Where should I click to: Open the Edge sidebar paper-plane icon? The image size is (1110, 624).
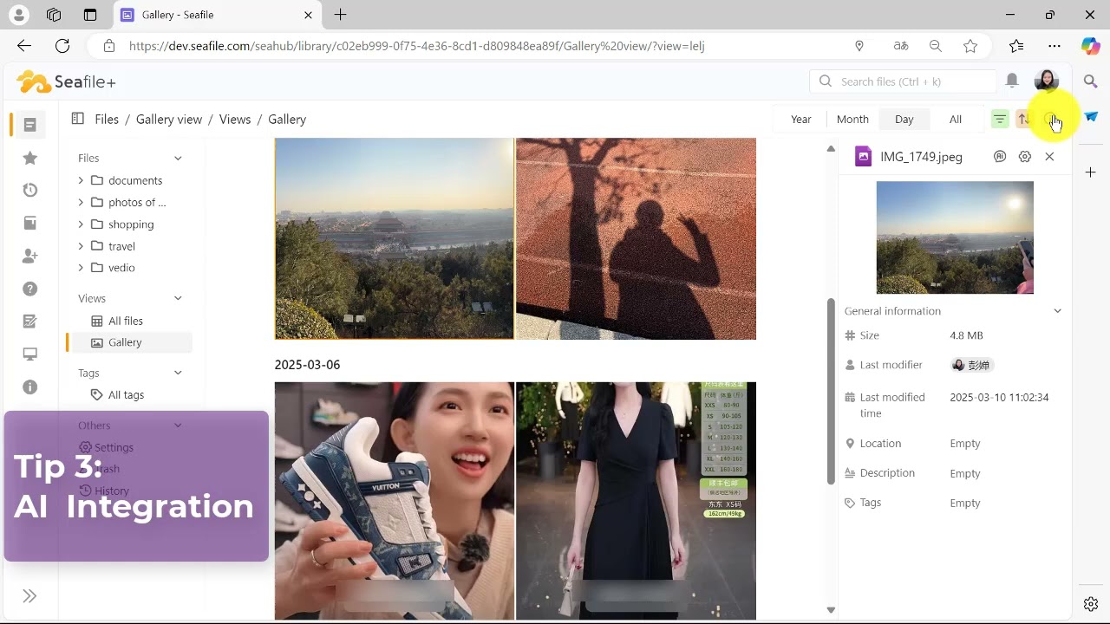(x=1091, y=117)
